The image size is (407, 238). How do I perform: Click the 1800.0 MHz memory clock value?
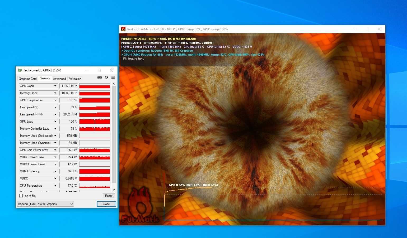(68, 93)
